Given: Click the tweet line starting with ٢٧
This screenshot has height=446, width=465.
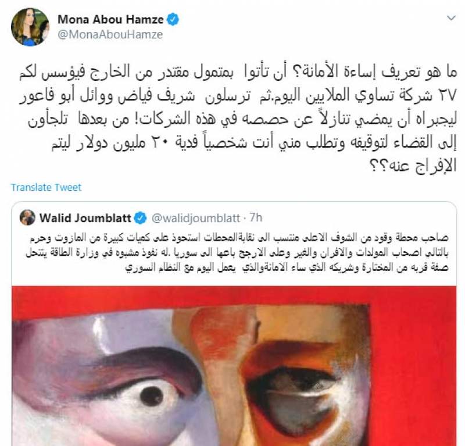Looking at the screenshot, I should coord(238,95).
